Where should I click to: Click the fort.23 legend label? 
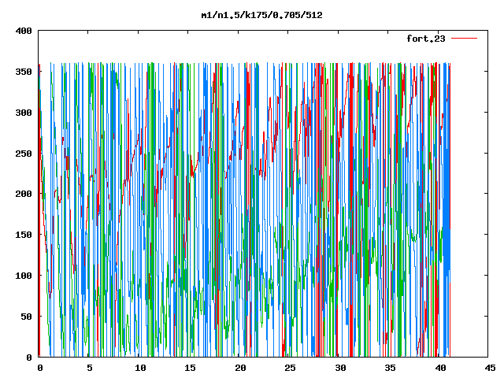[426, 39]
